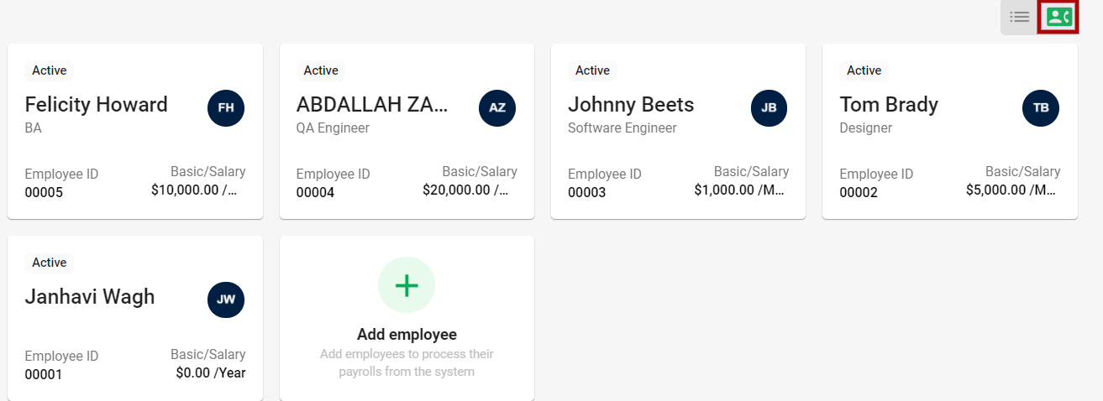Select the green card view icon

pos(1058,17)
